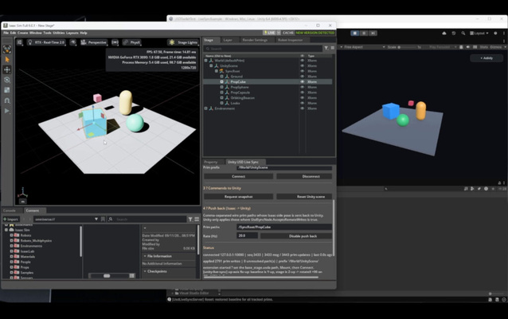Click the Stage panel search field
This screenshot has height=319, width=508.
[x=263, y=49]
